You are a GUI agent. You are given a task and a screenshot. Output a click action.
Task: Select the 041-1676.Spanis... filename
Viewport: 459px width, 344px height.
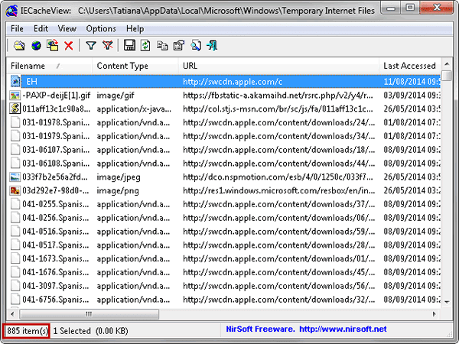pyautogui.click(x=56, y=272)
